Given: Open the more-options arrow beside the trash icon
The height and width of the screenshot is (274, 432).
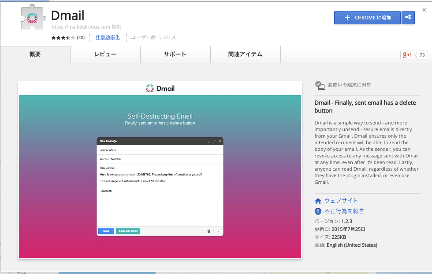Looking at the screenshot, I should pos(218,231).
